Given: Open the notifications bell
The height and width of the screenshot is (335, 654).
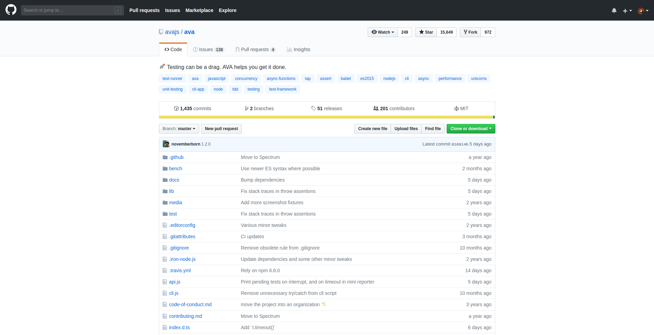Looking at the screenshot, I should pyautogui.click(x=614, y=11).
